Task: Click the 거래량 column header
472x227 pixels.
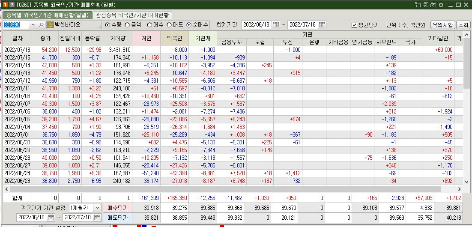Action: coord(117,39)
